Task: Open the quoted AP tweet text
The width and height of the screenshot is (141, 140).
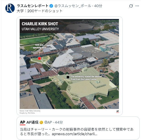Action: [x=77, y=131]
